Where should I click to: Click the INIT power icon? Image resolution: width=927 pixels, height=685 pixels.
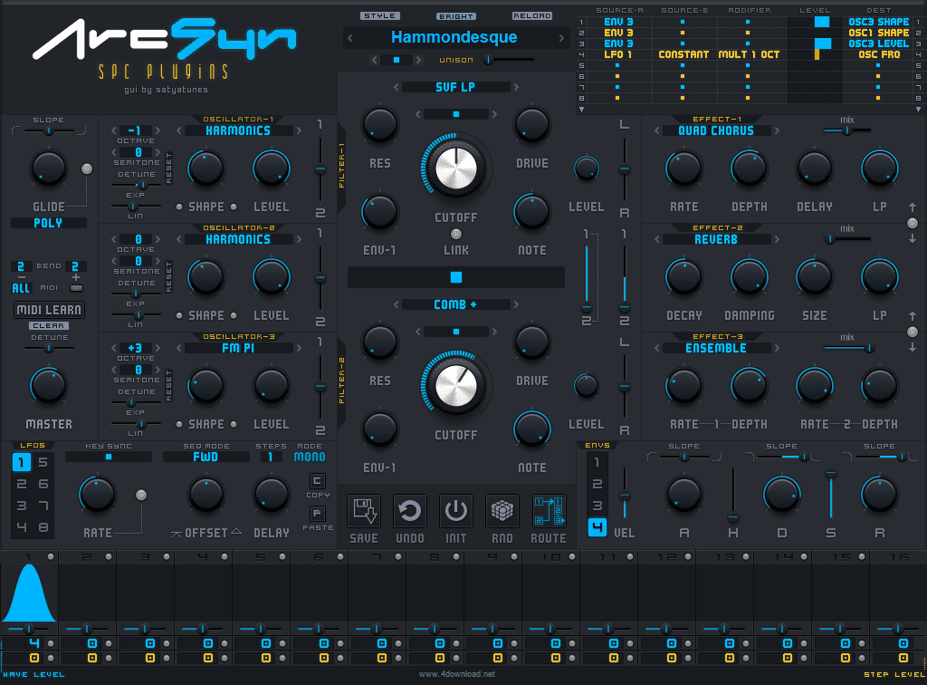456,510
